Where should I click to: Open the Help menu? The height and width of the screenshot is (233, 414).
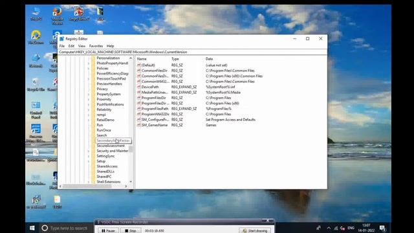[x=110, y=46]
